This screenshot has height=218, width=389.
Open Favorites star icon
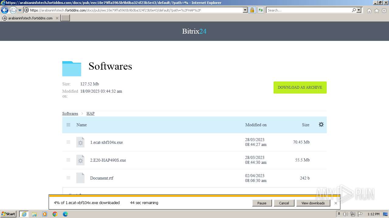(x=377, y=11)
